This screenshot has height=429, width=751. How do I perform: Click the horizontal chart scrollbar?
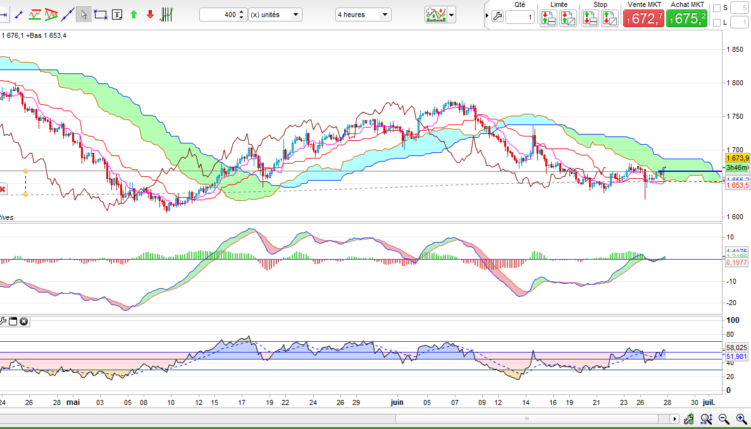526,418
